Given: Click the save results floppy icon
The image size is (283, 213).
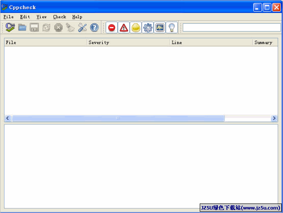Looking at the screenshot, I should [34, 28].
